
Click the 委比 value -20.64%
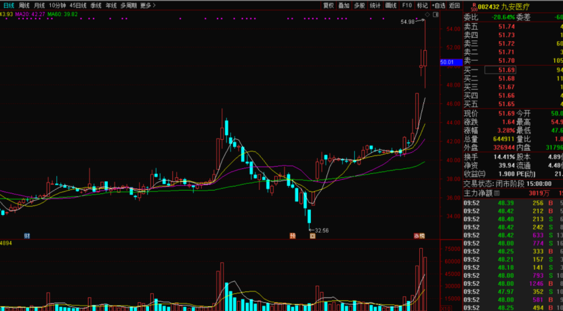tap(503, 17)
